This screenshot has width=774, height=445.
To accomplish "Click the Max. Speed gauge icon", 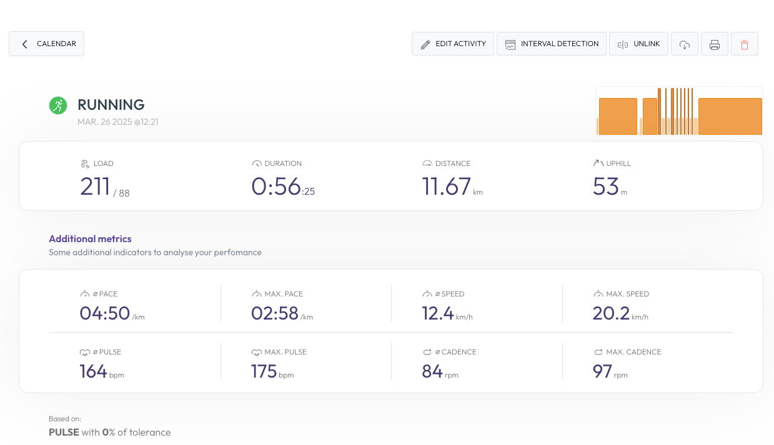I will coord(598,294).
